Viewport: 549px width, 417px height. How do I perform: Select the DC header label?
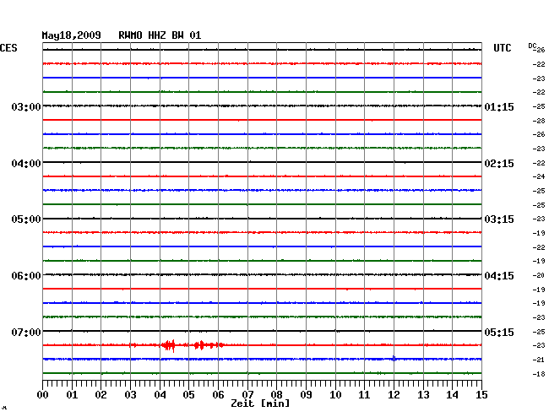(x=532, y=46)
